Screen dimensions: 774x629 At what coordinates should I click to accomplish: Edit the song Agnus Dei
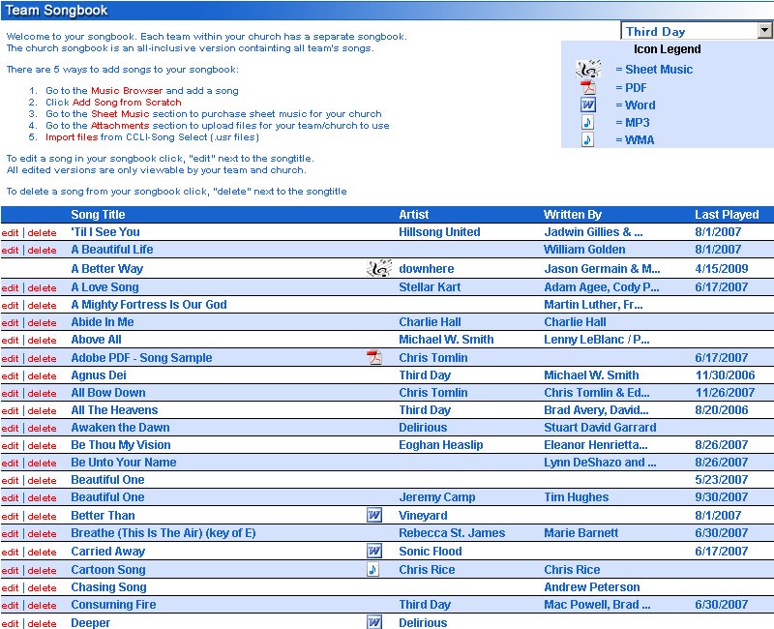pos(10,375)
